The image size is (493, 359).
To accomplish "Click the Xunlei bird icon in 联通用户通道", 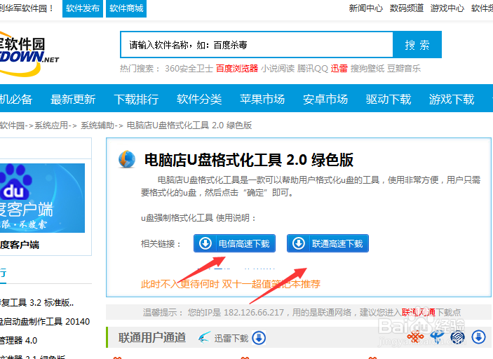I will coord(204,338).
